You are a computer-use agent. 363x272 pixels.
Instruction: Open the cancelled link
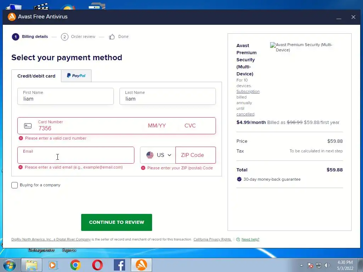[245, 114]
